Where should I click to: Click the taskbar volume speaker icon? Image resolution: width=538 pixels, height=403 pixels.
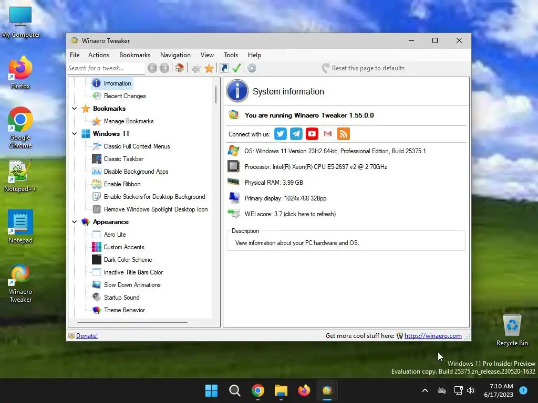(471, 390)
